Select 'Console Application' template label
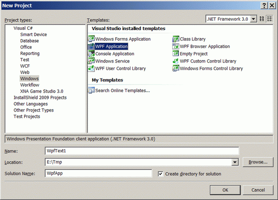This screenshot has width=278, height=200. point(115,53)
